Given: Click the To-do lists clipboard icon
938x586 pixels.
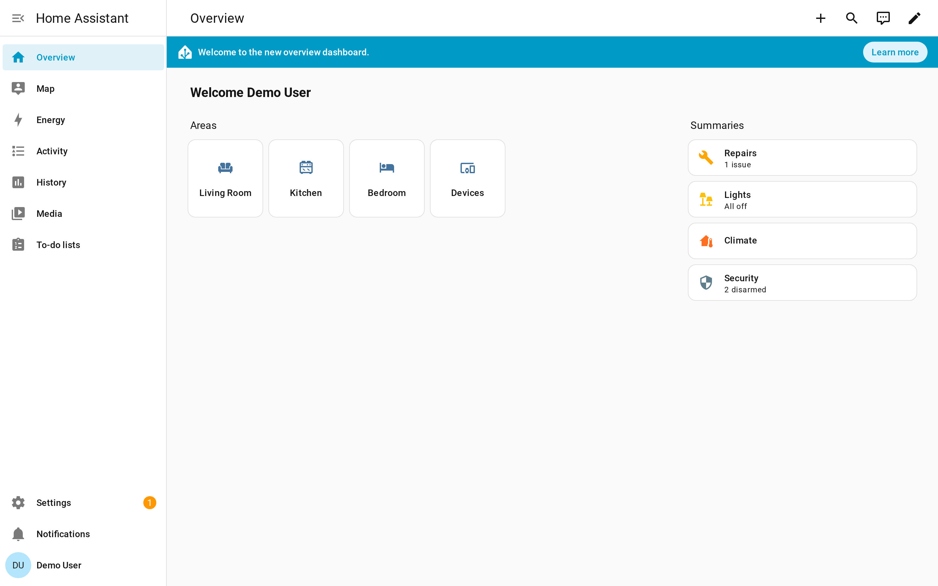Looking at the screenshot, I should pos(18,244).
